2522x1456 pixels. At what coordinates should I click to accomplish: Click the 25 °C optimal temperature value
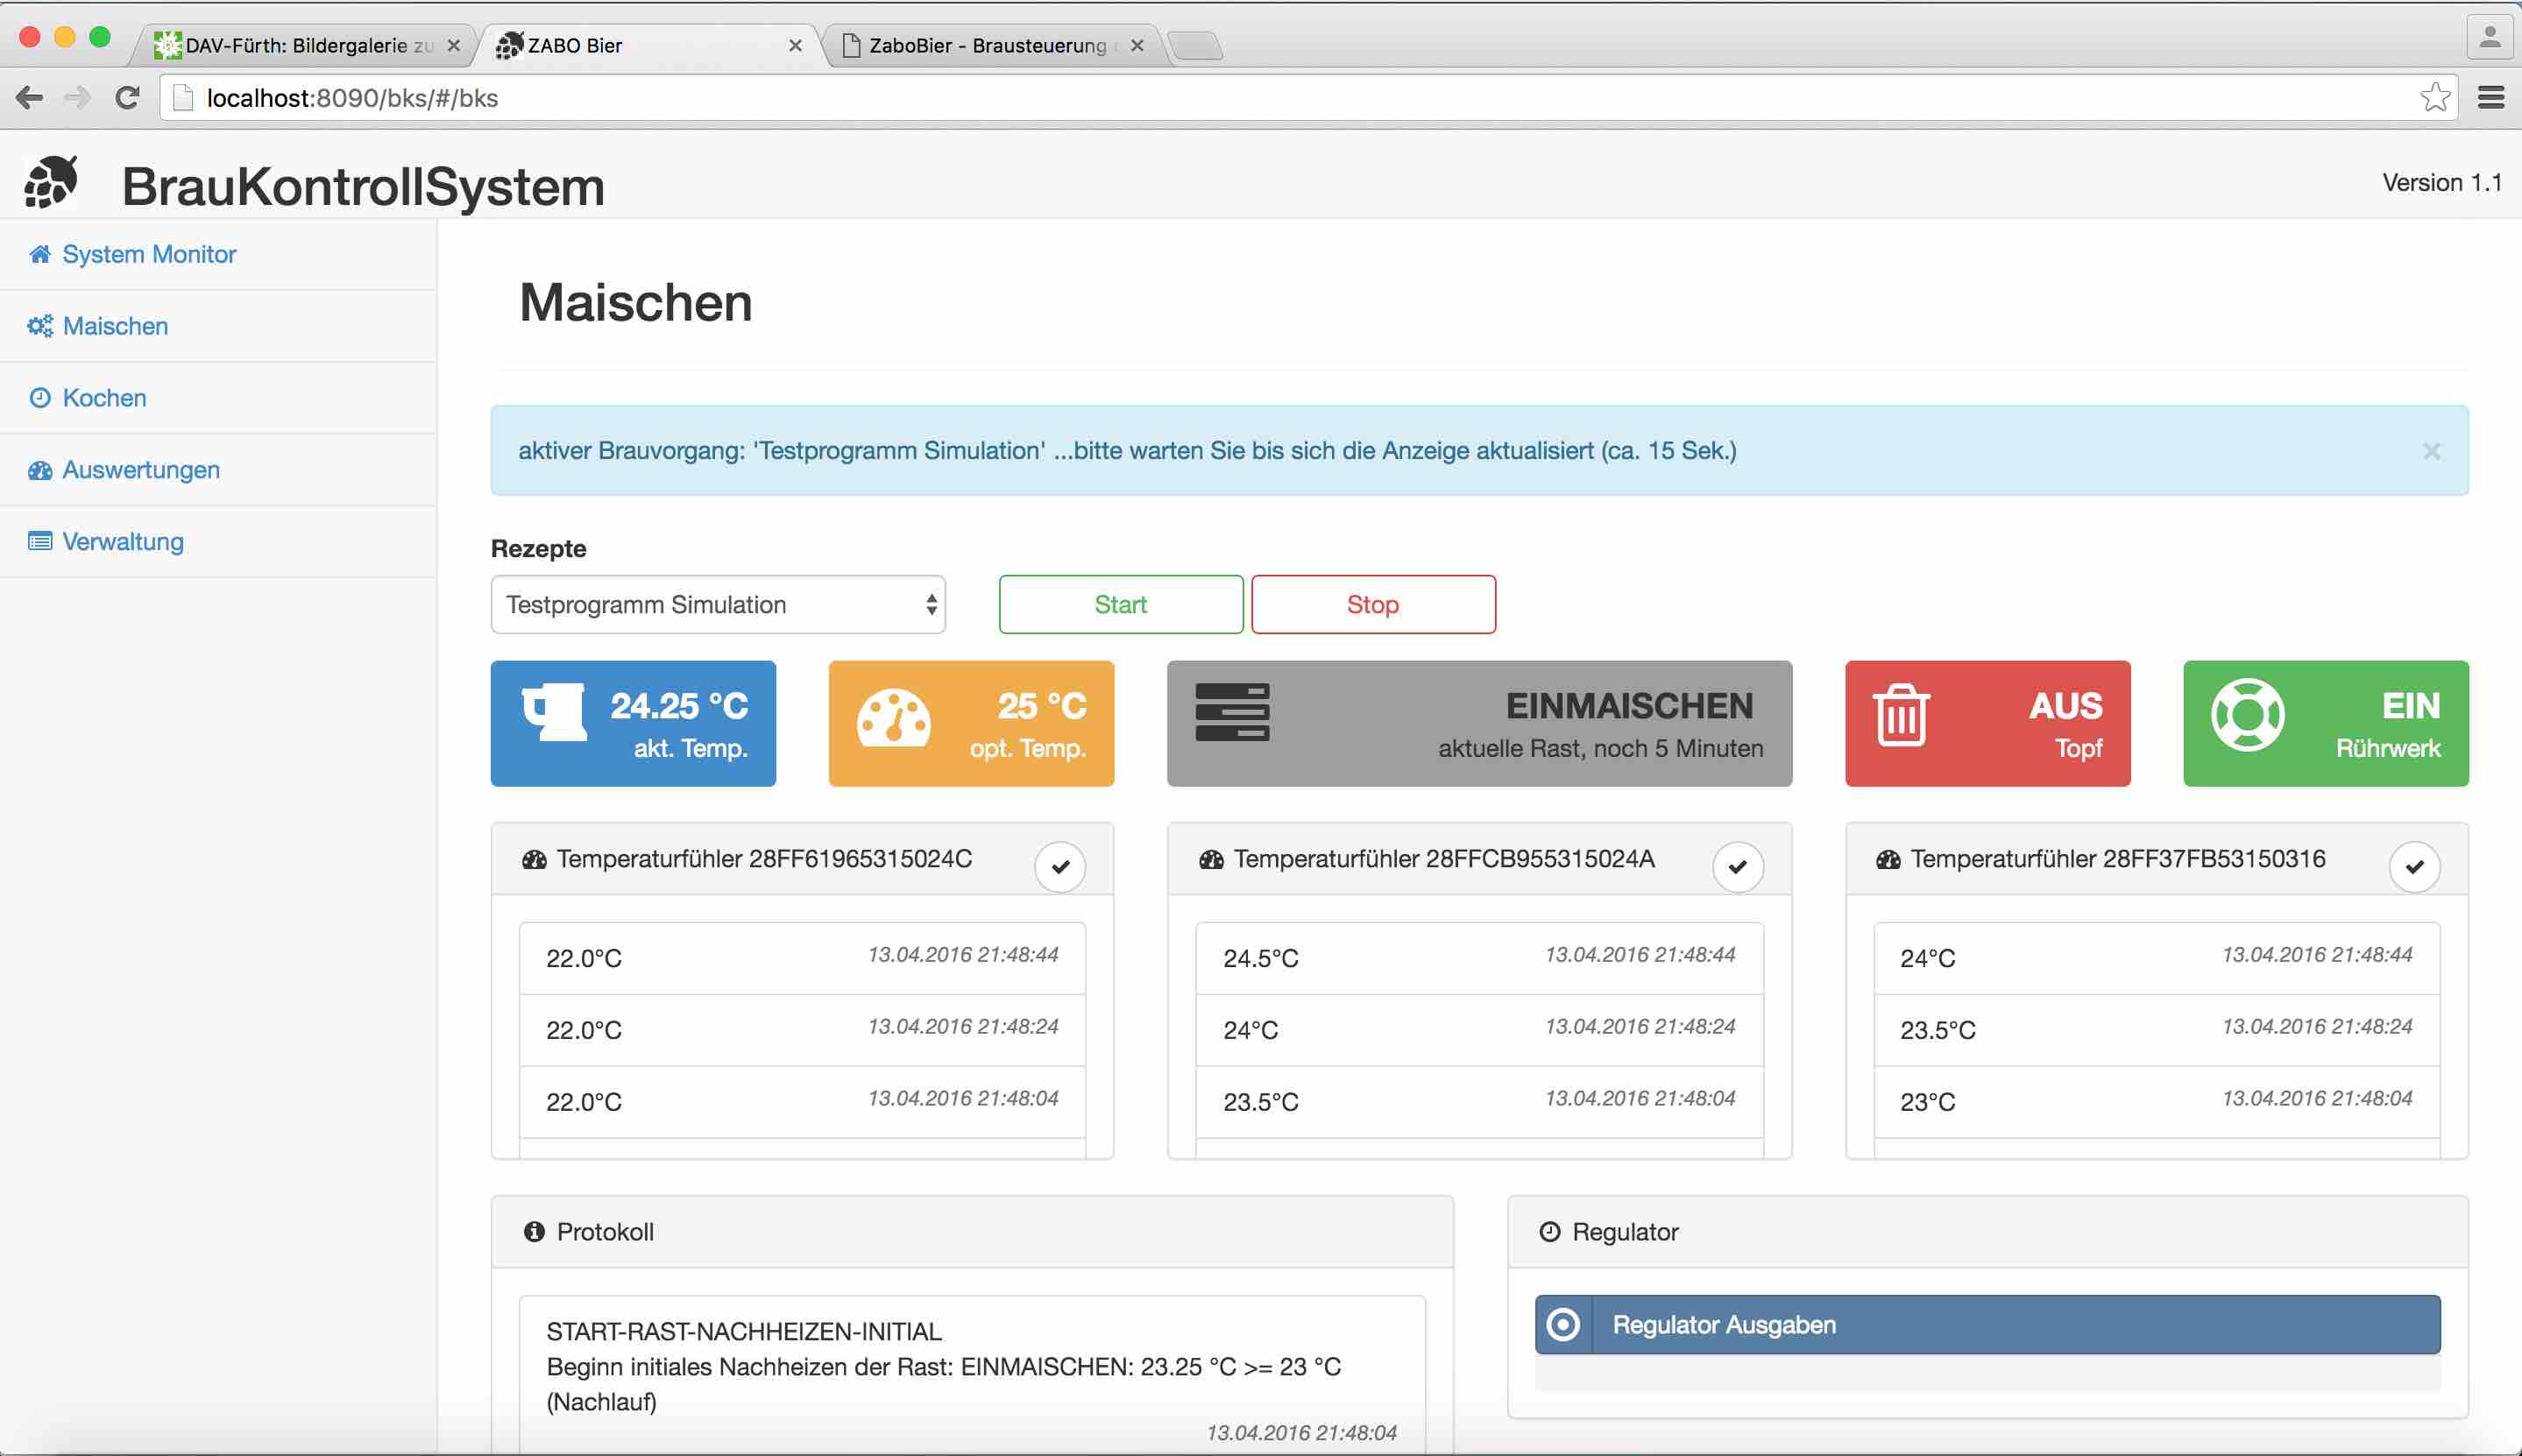(1042, 706)
